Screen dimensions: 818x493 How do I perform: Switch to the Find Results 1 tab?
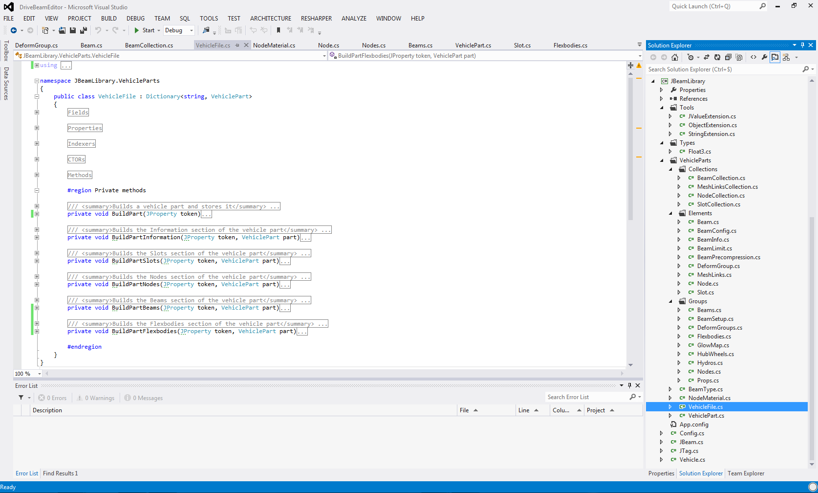point(60,473)
